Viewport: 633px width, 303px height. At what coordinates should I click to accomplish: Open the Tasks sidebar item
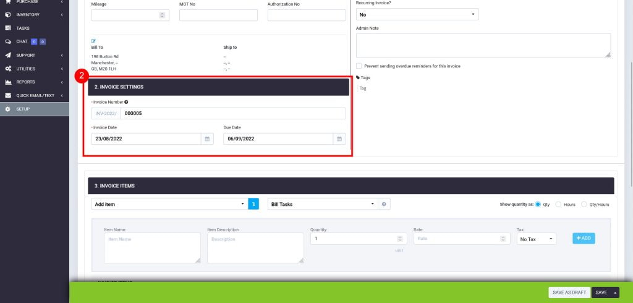35,28
